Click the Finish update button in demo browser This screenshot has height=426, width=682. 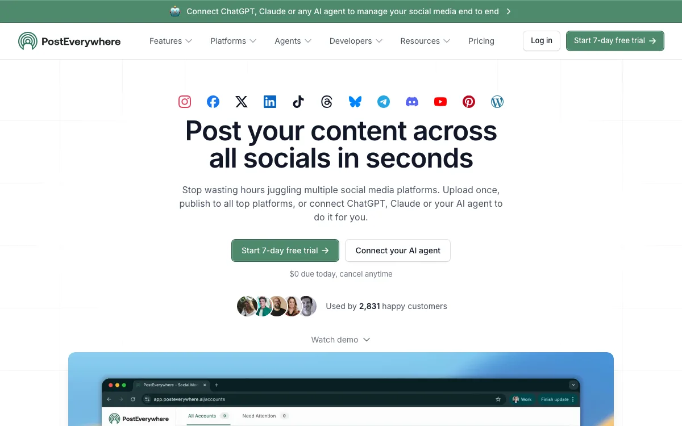pyautogui.click(x=558, y=399)
